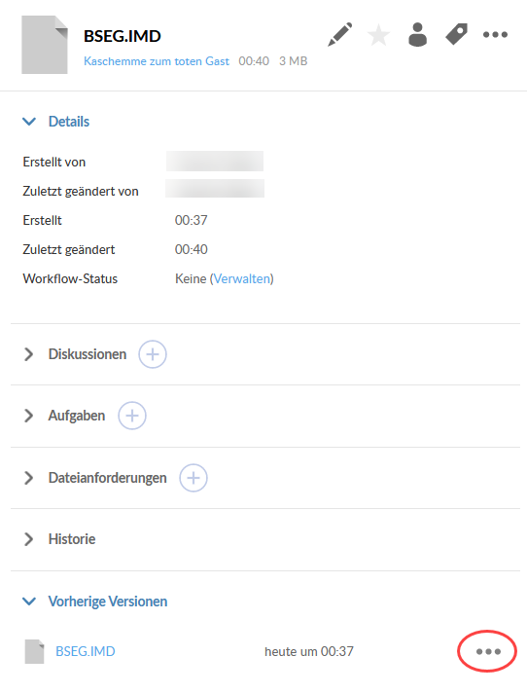Open more options dots in file header

tap(495, 34)
